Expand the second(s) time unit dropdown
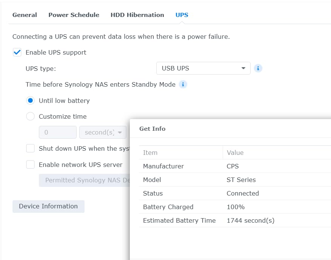 (x=103, y=133)
